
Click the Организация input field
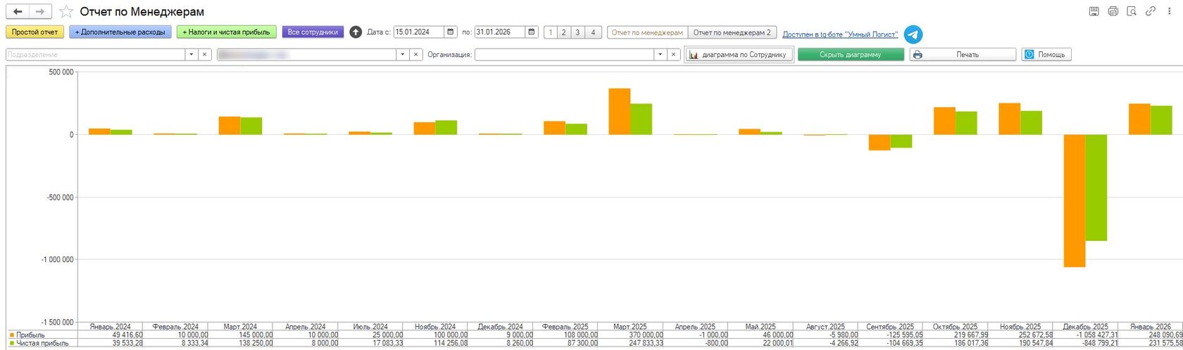(565, 55)
